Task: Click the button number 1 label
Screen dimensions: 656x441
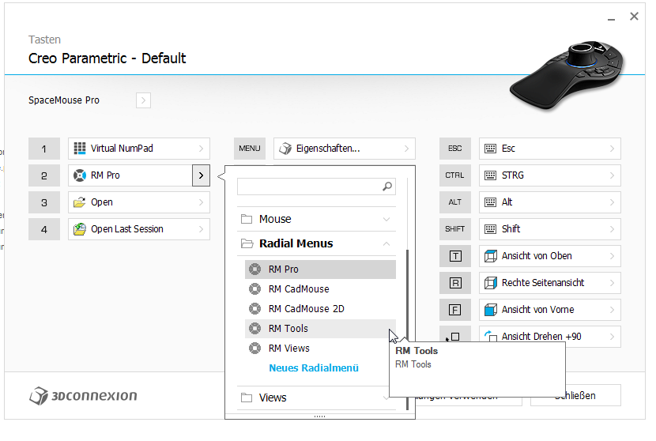Action: point(44,149)
